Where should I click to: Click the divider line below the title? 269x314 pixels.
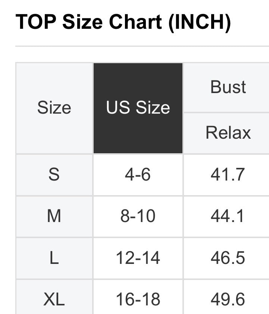(x=142, y=46)
